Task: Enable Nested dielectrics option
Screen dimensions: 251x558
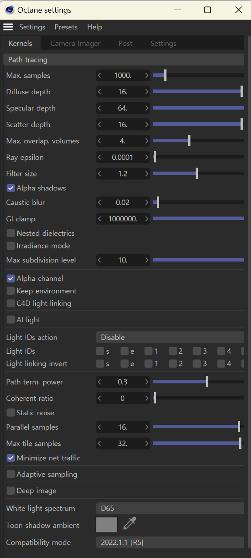Action: (x=11, y=233)
